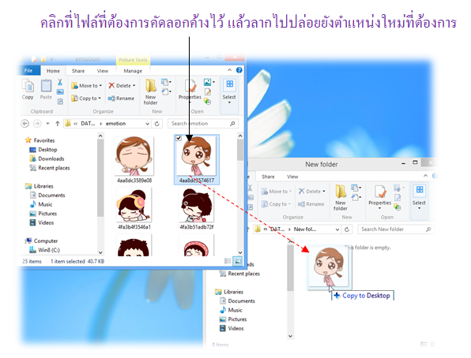Viewport: 471px width, 358px height.
Task: Open the File menu button
Action: (28, 70)
